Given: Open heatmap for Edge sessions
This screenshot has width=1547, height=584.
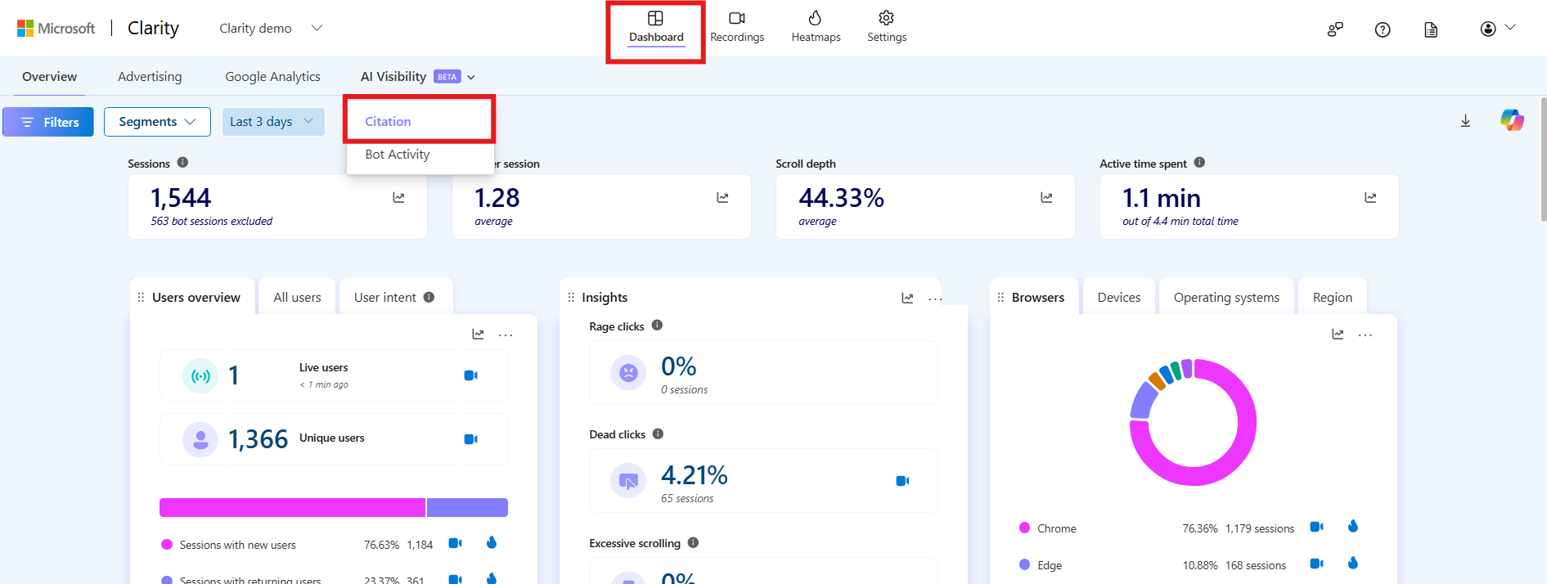Looking at the screenshot, I should point(1353,563).
